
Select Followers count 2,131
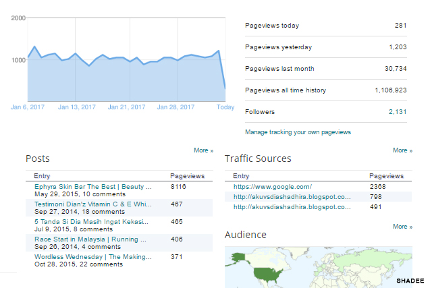(x=398, y=112)
